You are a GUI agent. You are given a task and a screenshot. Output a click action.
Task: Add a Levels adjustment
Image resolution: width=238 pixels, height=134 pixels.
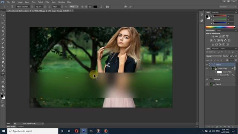(x=216, y=36)
